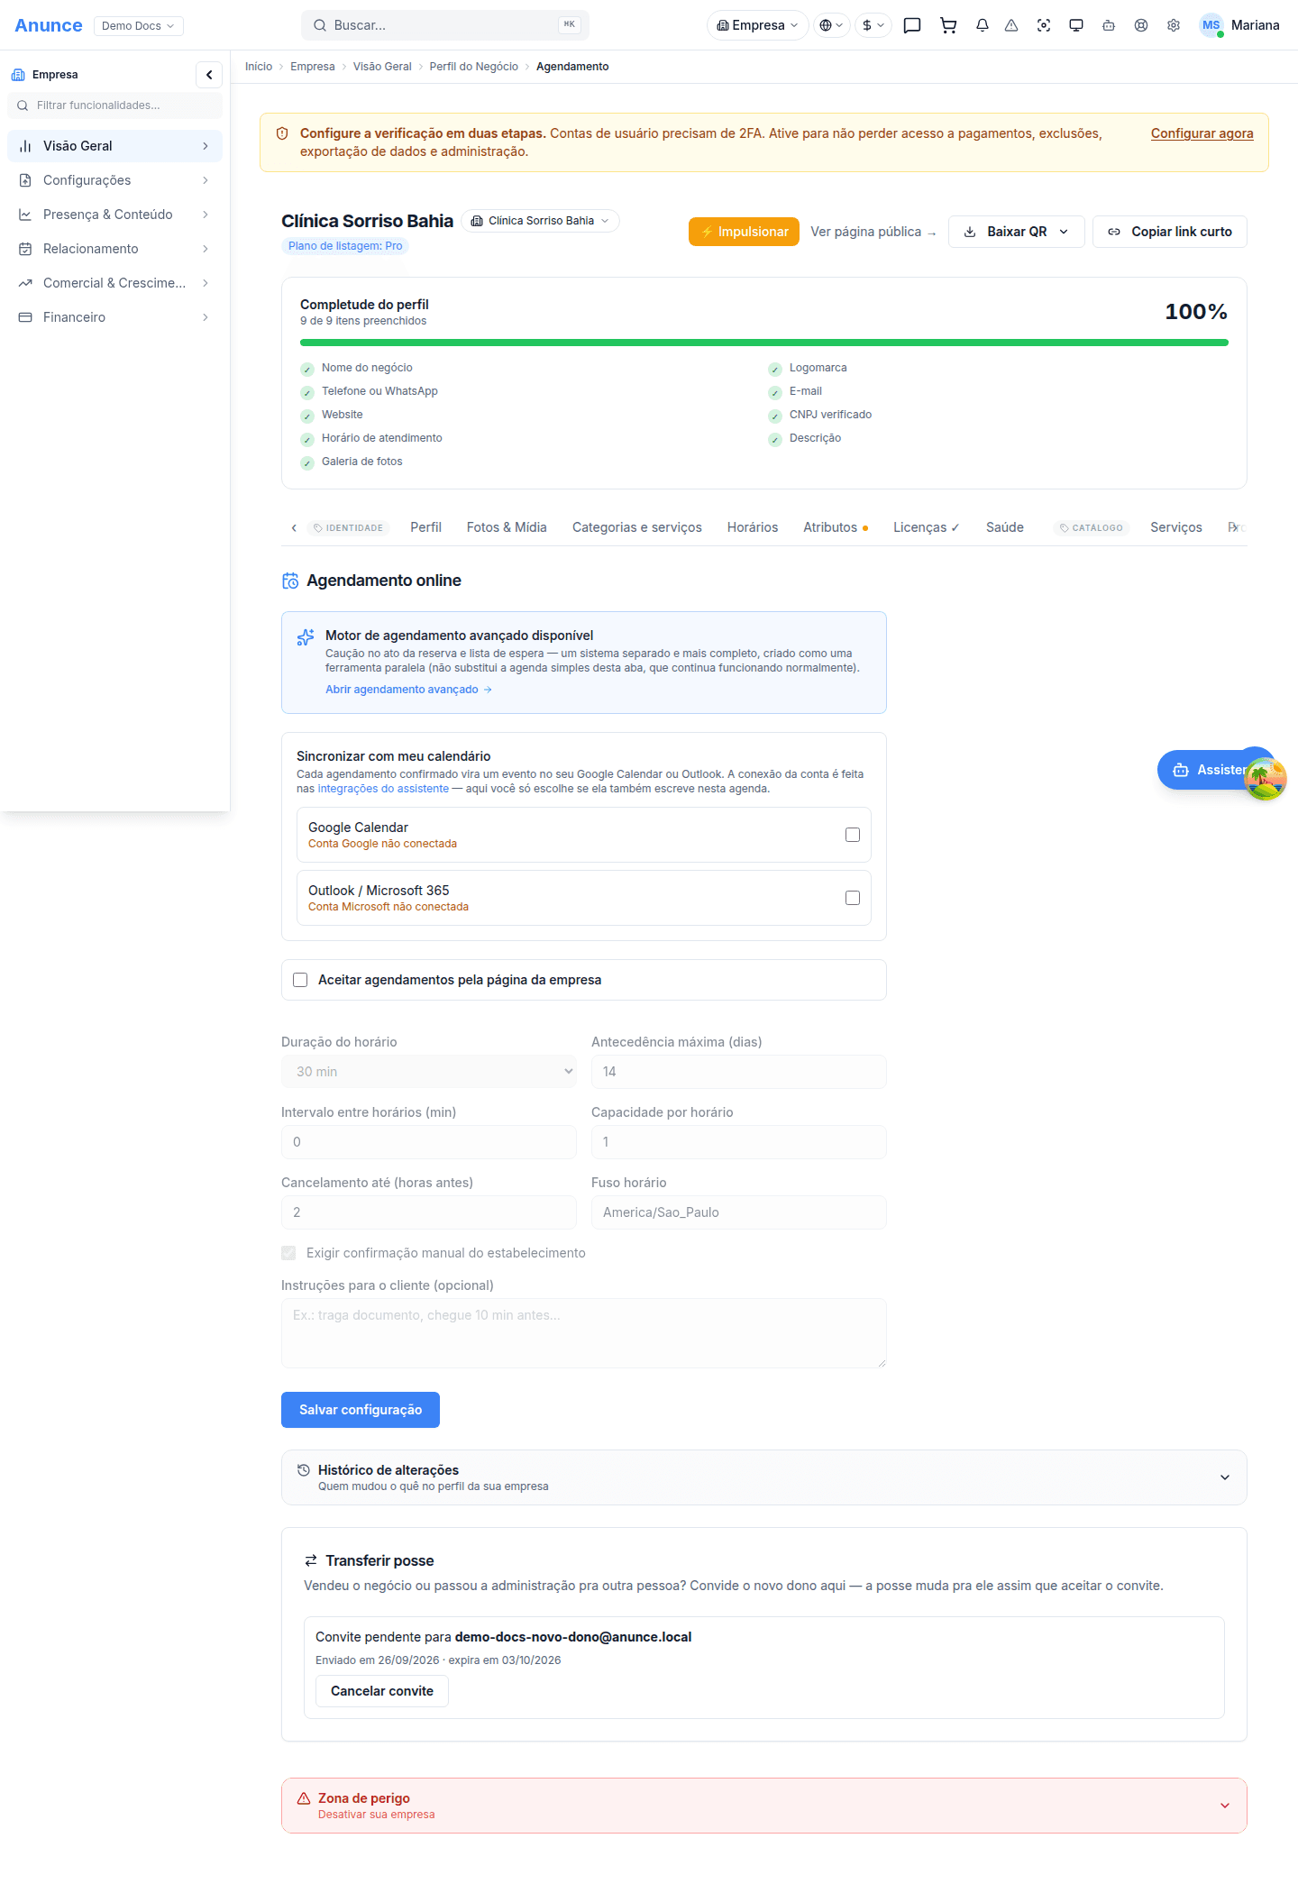This screenshot has width=1298, height=1884.
Task: Select the Licenças tab
Action: (927, 527)
